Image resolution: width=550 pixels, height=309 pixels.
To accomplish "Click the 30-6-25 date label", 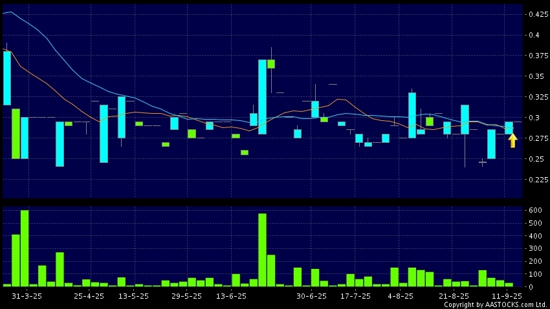I will tap(311, 296).
